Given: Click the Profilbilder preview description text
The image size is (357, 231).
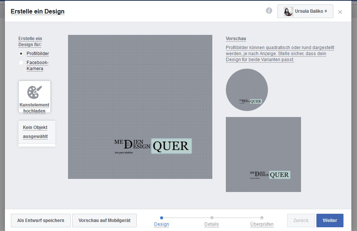Looking at the screenshot, I should click(x=280, y=54).
